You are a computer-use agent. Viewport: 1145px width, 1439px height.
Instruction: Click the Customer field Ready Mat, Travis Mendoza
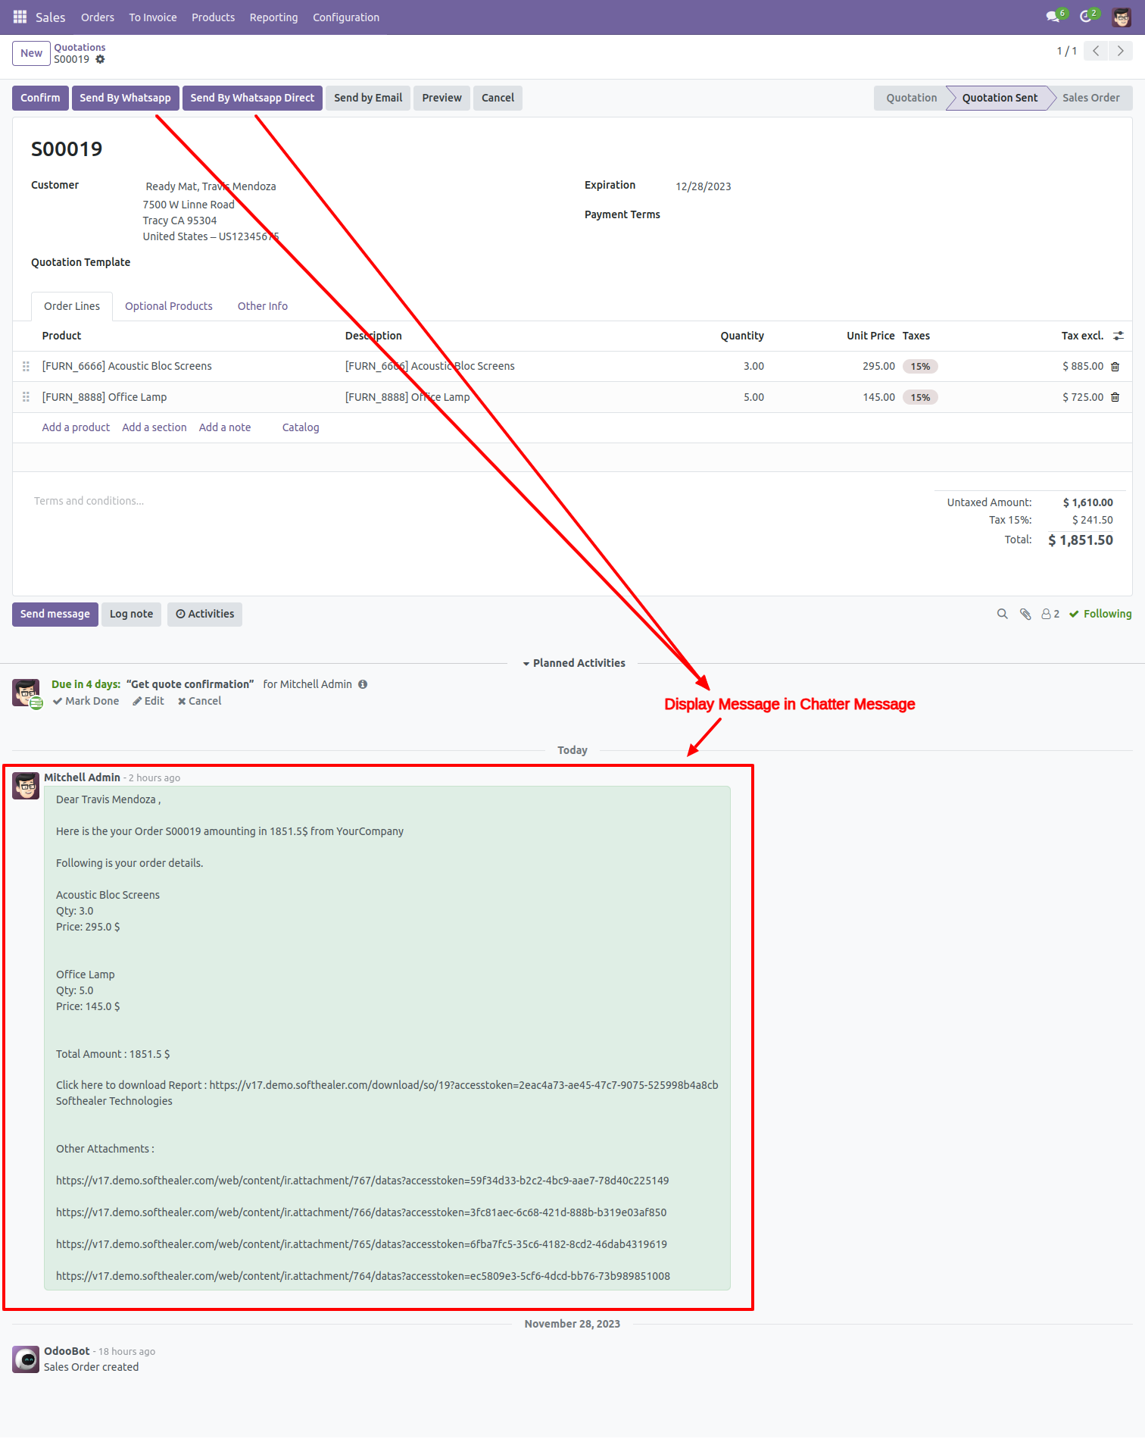(211, 186)
